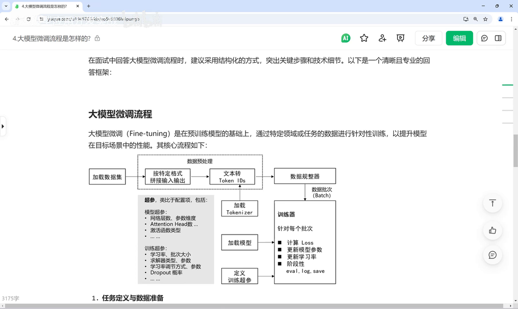
Task: Restore the browser window size
Action: [497, 6]
